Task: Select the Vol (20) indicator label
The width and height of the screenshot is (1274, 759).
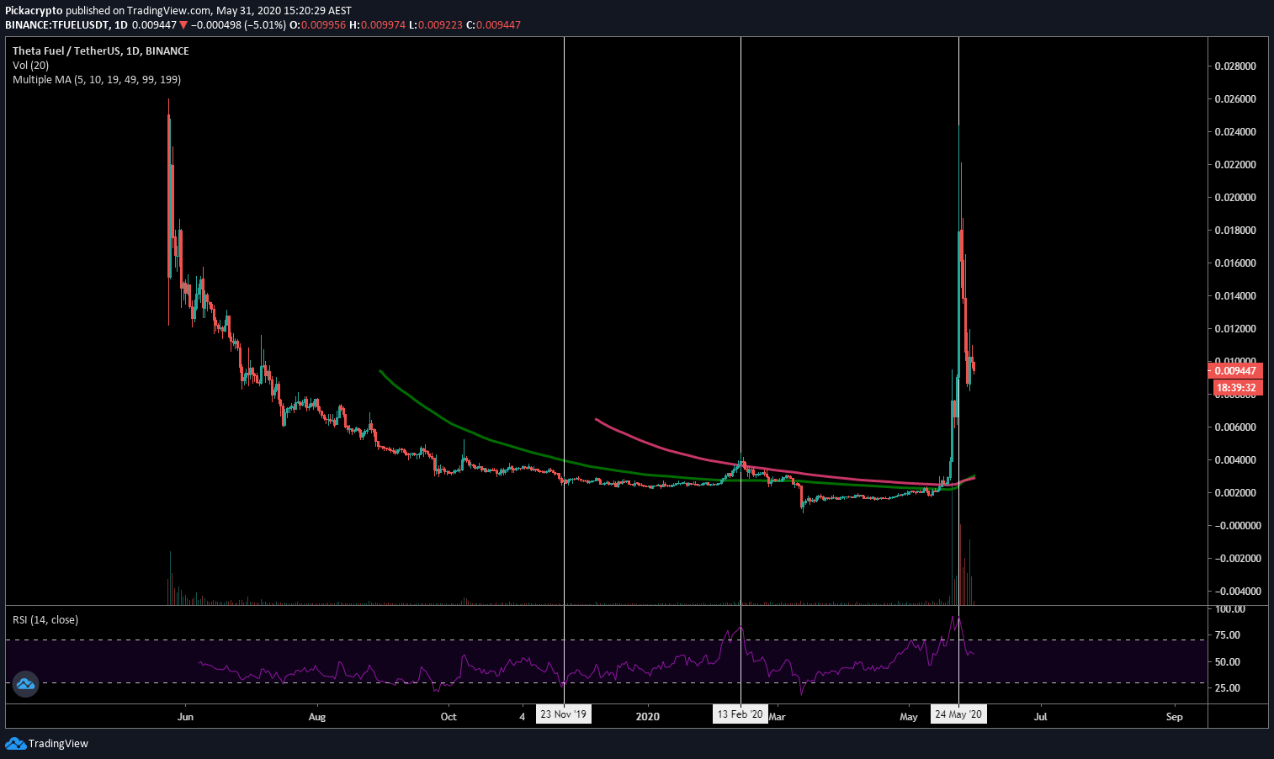Action: tap(30, 66)
